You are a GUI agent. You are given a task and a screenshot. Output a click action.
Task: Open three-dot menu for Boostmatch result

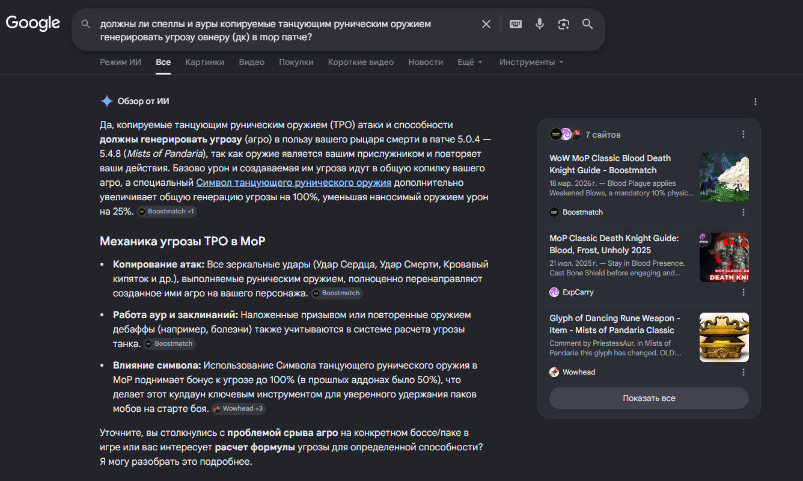point(743,212)
